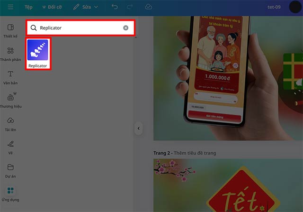
Task: Open the Ứng dụng apps panel
Action: tap(10, 194)
